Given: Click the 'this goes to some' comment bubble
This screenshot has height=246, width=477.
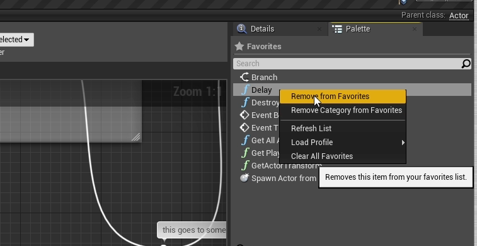Looking at the screenshot, I should (x=192, y=230).
